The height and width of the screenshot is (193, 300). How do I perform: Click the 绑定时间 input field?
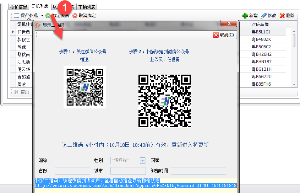198,171
